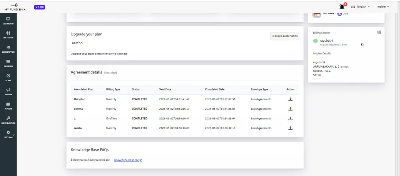The height and width of the screenshot is (176, 400).
Task: Click the V 1.100 version badge
Action: tap(40, 7)
